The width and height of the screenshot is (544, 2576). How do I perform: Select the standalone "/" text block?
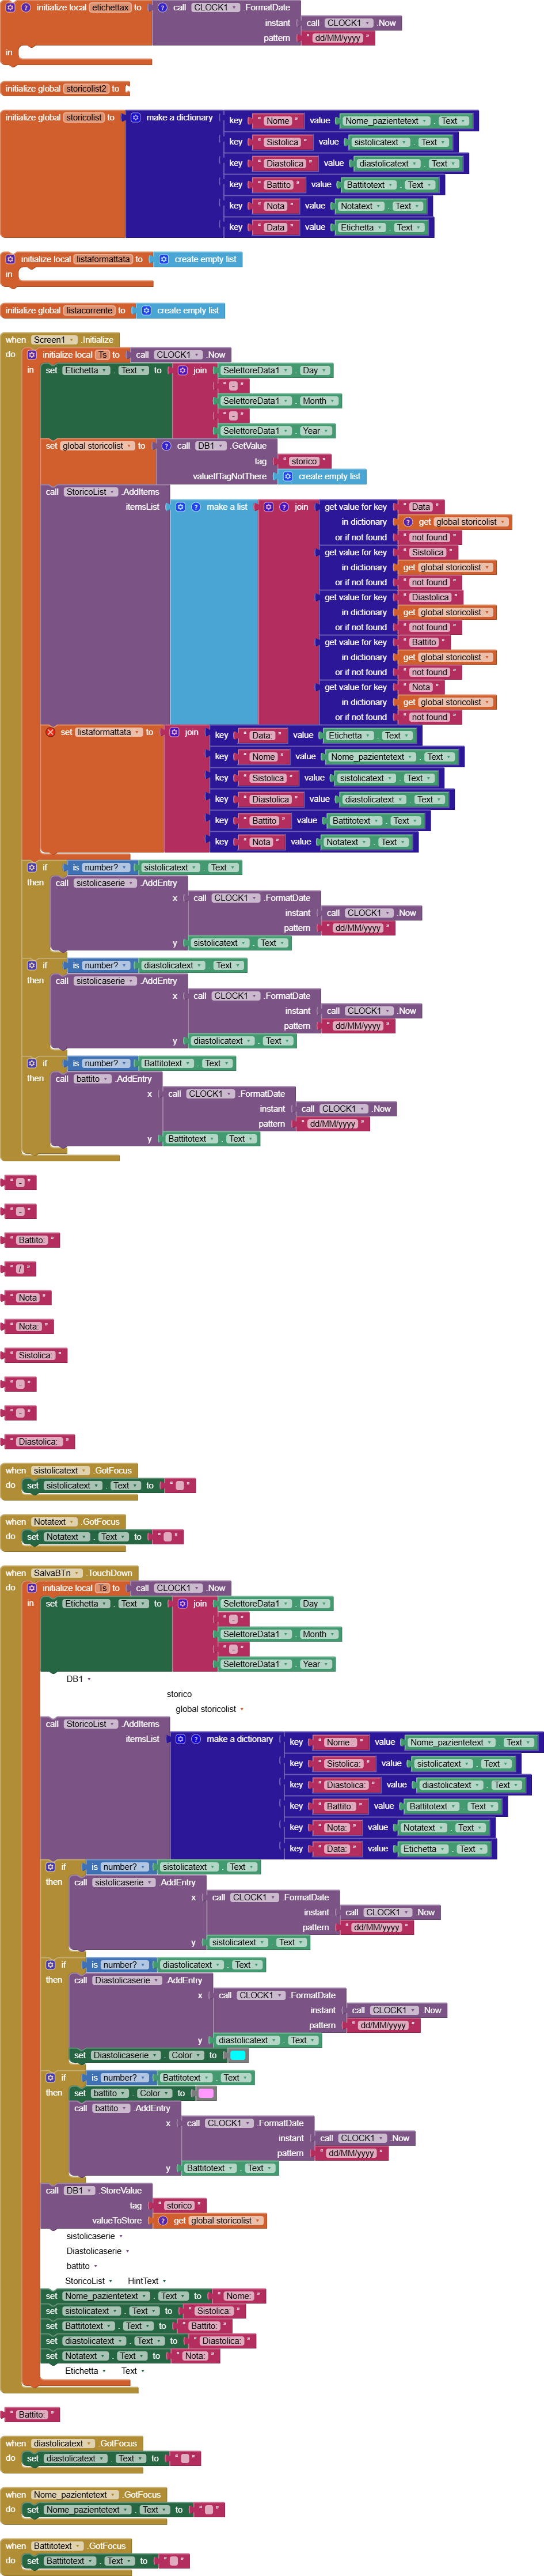point(20,1269)
